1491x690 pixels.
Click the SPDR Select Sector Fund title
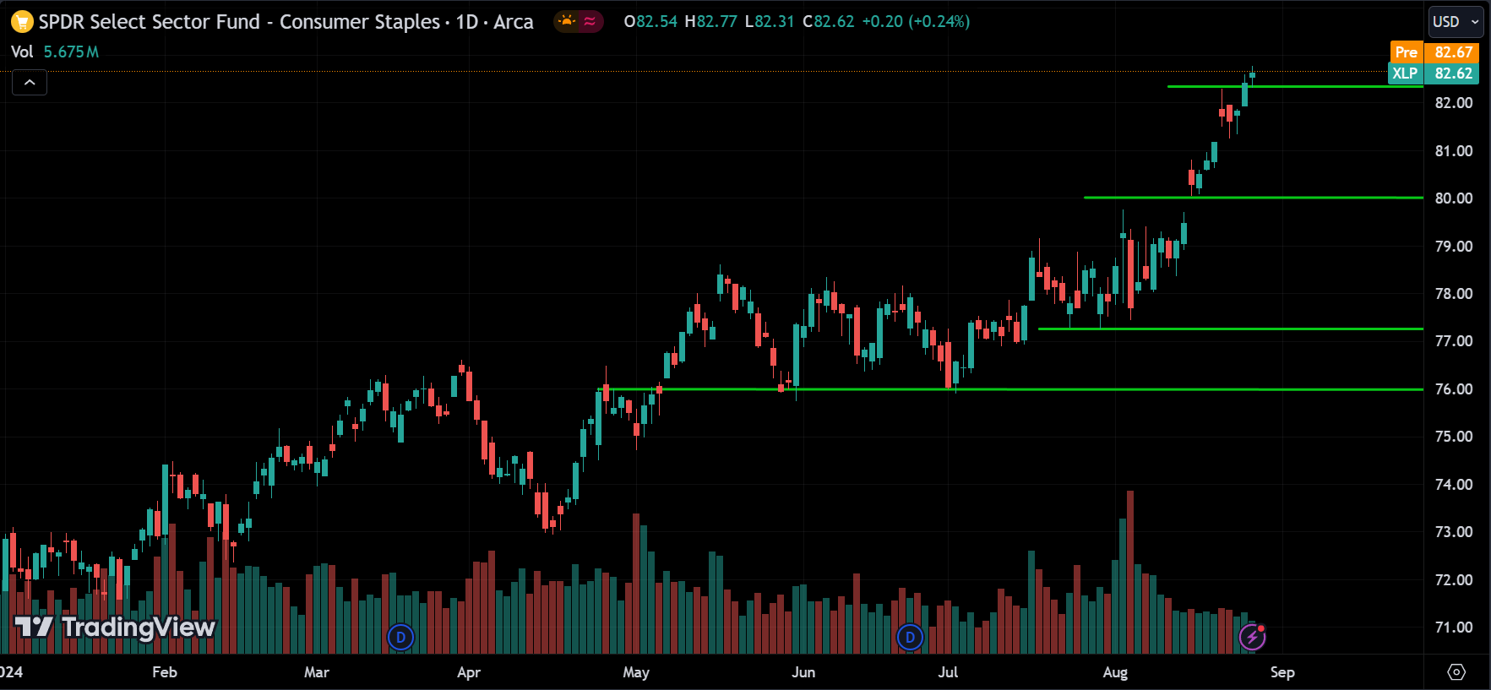click(x=239, y=22)
